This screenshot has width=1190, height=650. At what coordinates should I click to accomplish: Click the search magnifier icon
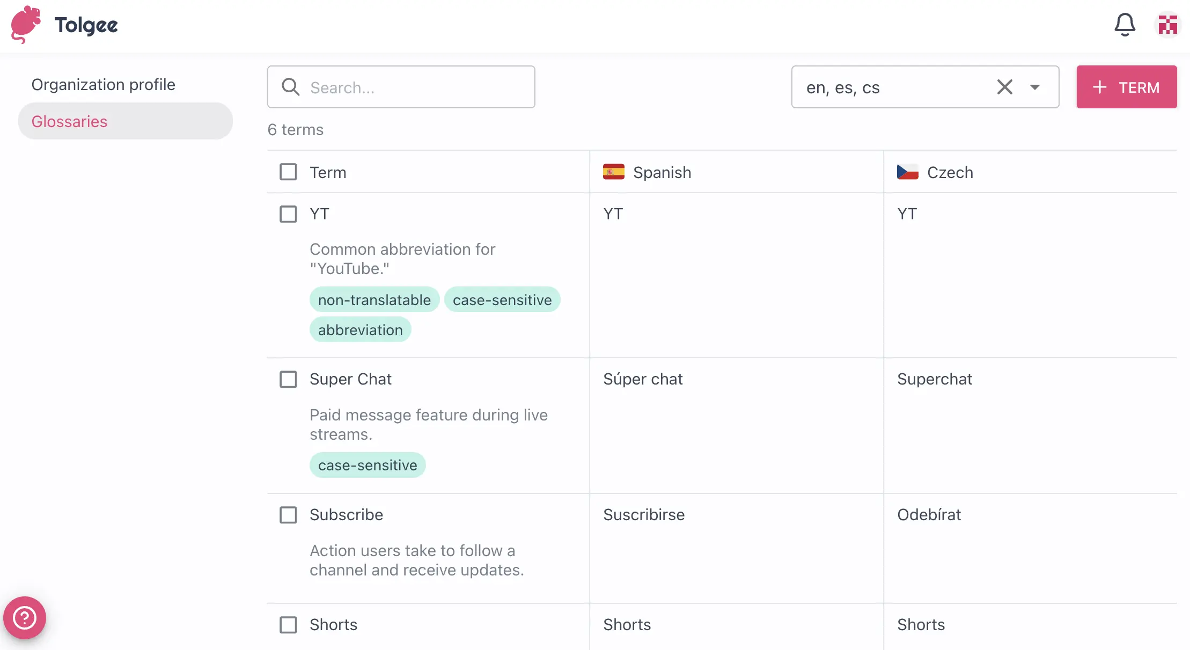pyautogui.click(x=291, y=87)
